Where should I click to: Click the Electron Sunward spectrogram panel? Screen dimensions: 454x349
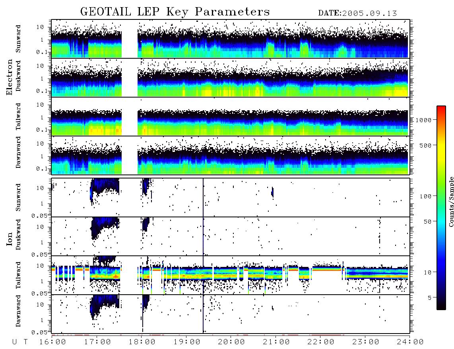pyautogui.click(x=231, y=39)
